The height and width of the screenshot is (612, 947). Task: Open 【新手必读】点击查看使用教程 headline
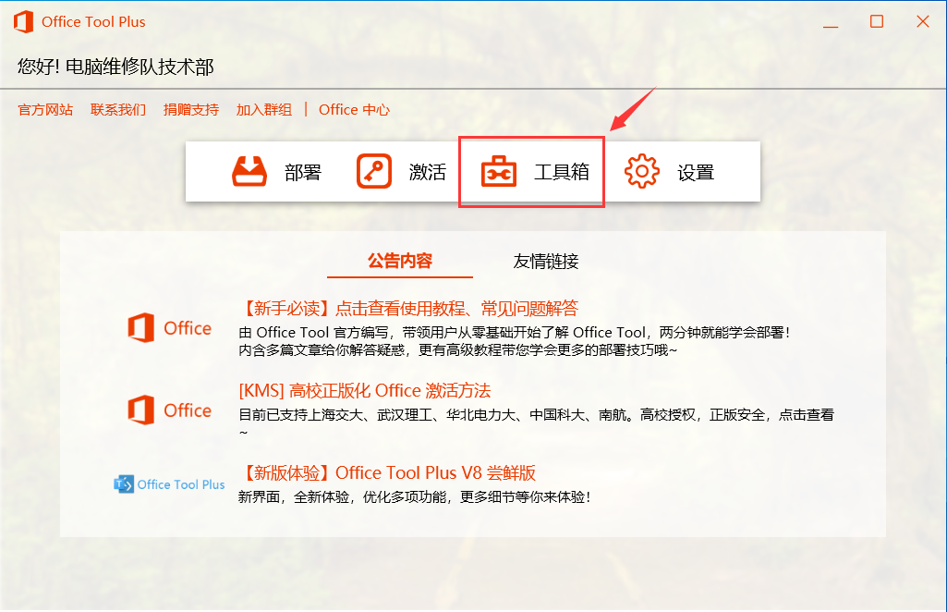[x=408, y=309]
